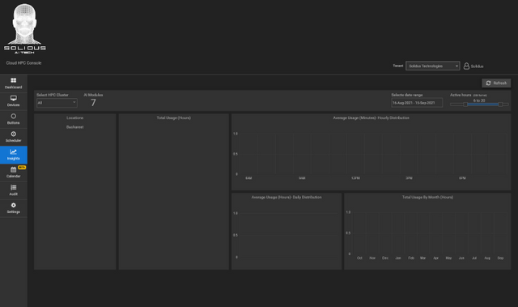Click the date range input field
Screen dimensions: 518x307
(417, 103)
